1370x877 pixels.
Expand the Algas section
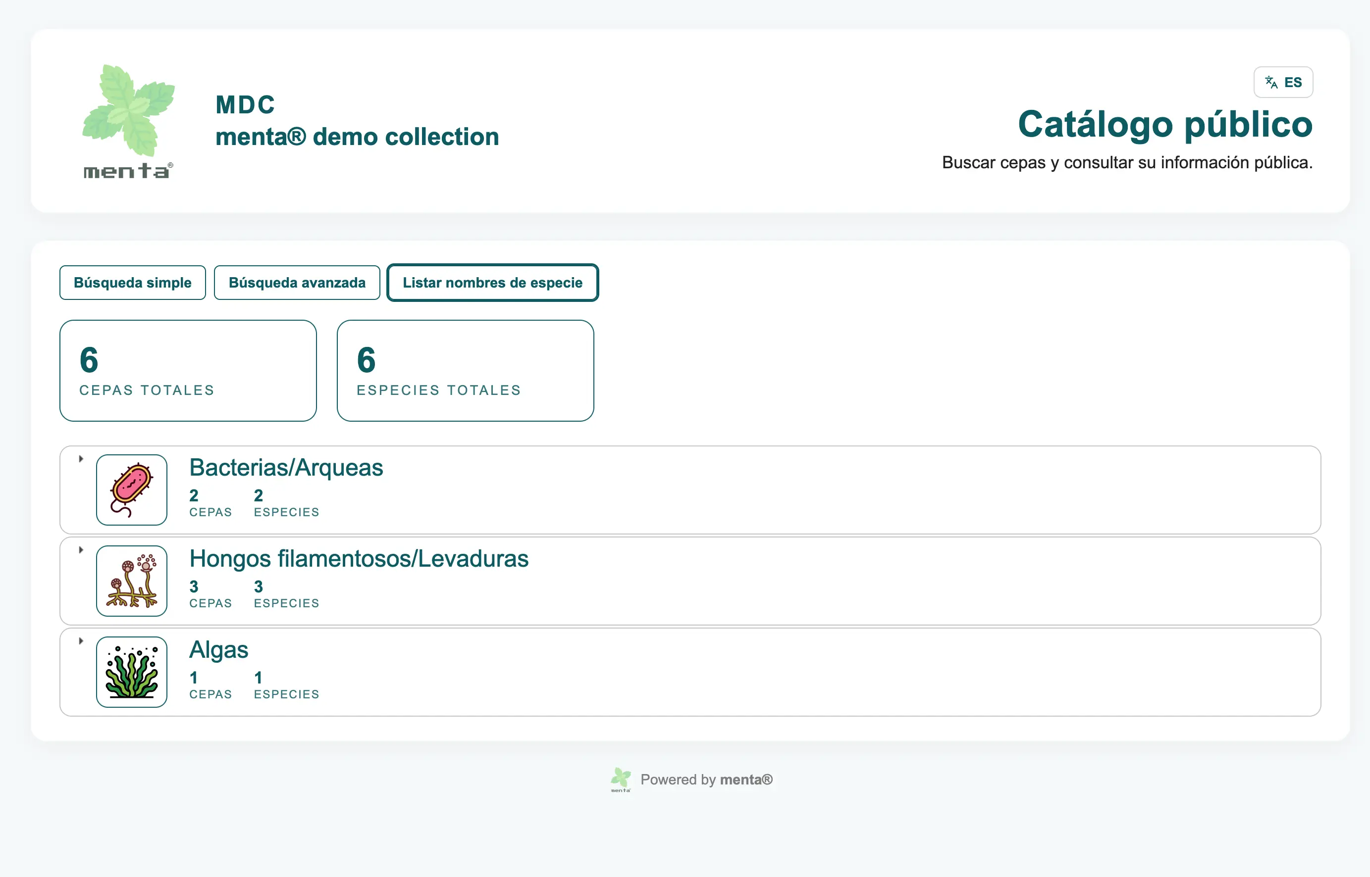[80, 640]
